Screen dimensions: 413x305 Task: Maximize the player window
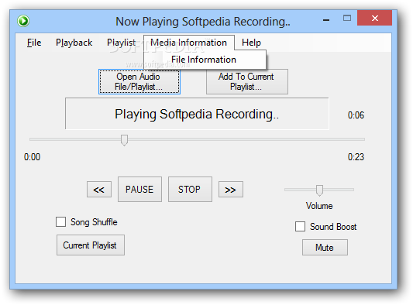pyautogui.click(x=347, y=18)
